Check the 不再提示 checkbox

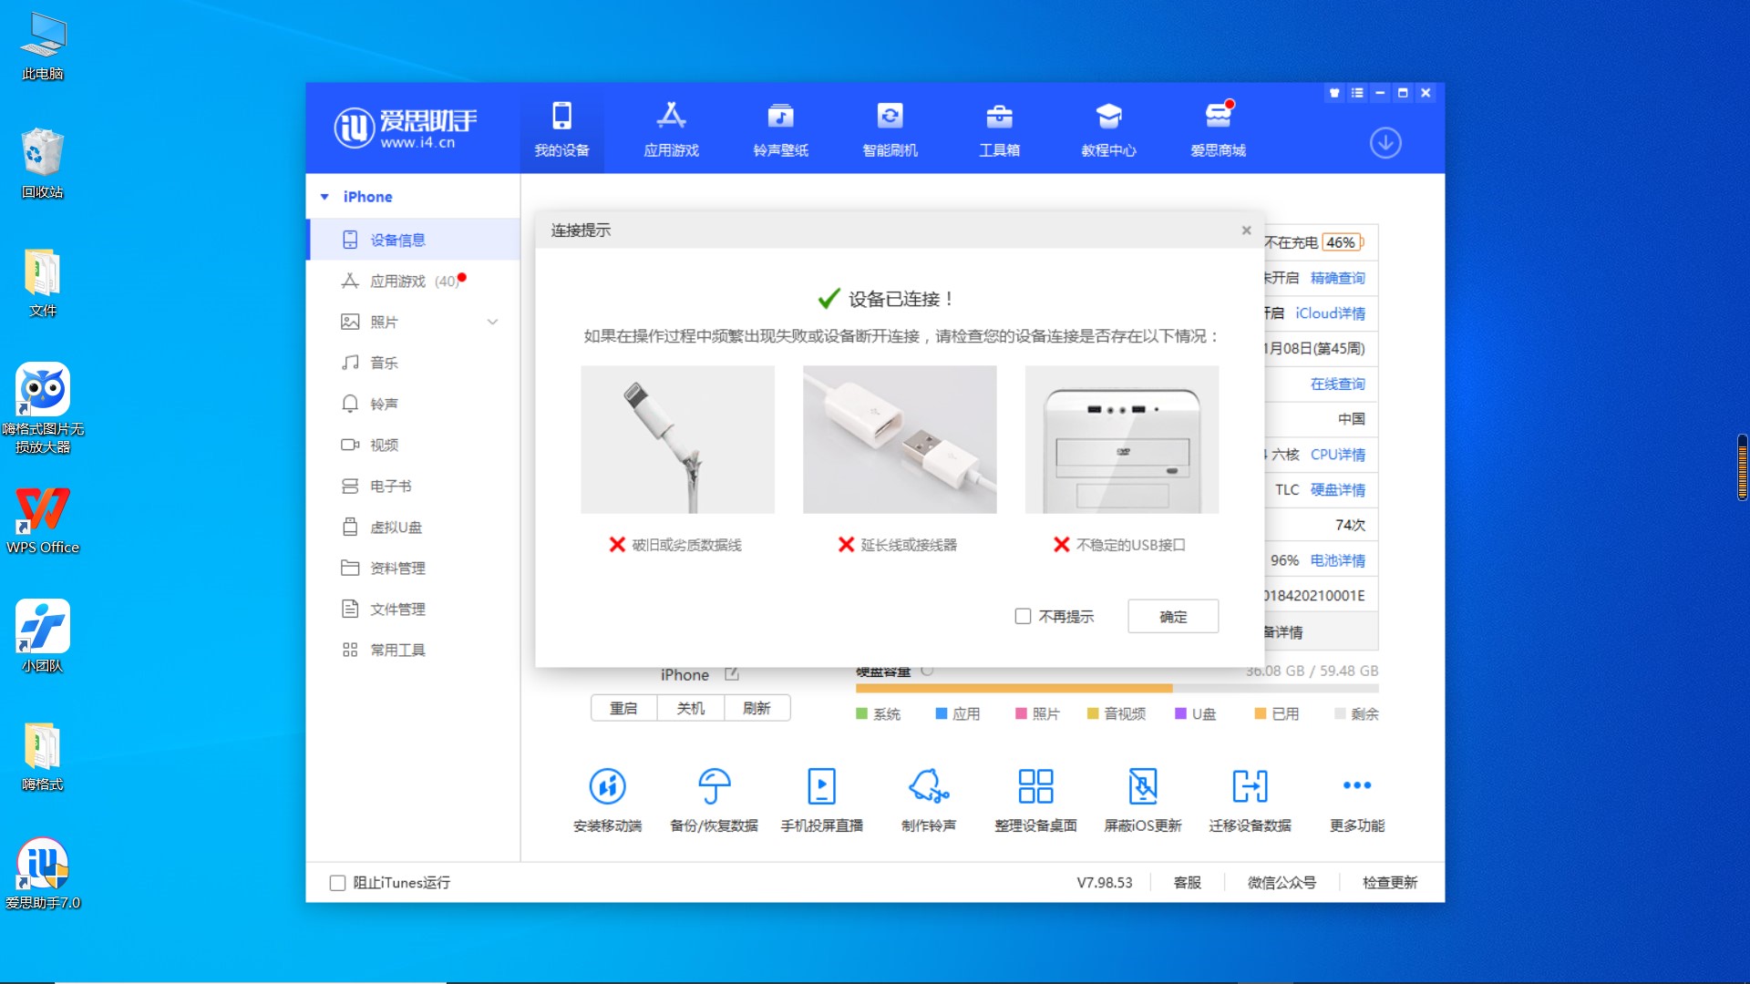[1023, 617]
